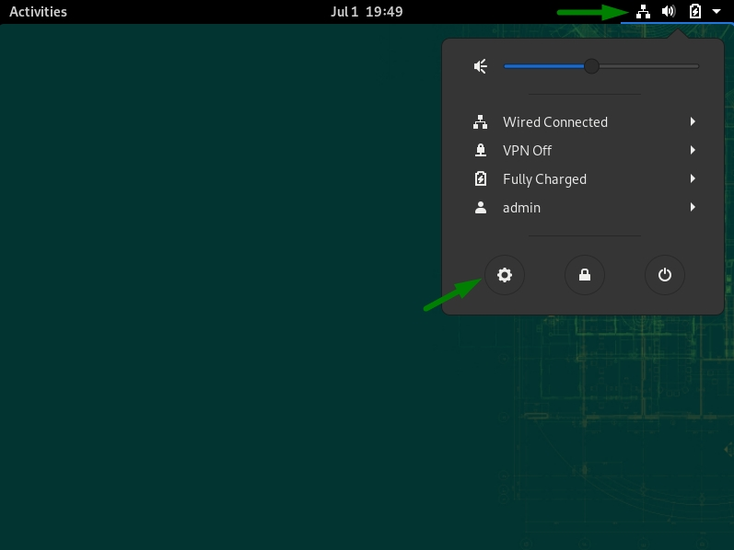
Task: Click the network icon next to Wired Connected
Action: point(481,122)
